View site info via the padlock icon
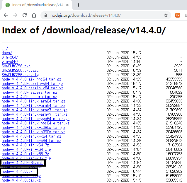The image size is (187, 183). (x=46, y=15)
